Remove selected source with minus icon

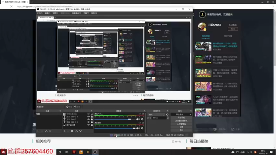pos(68,131)
